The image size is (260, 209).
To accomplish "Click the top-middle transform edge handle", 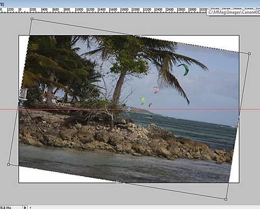I will [x=140, y=36].
